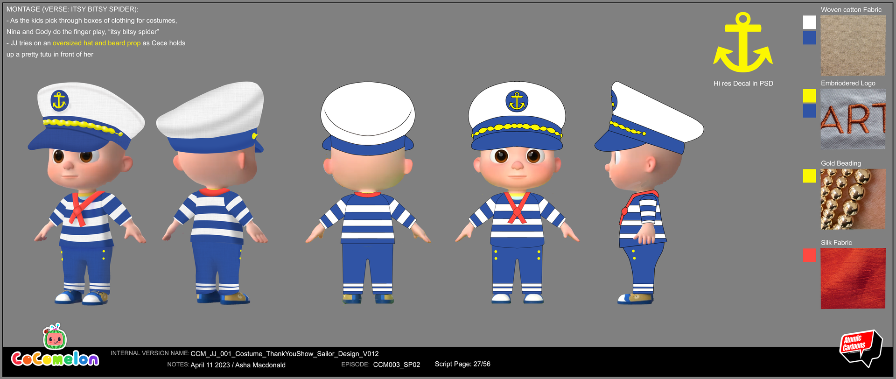Click the internal version name file text
The width and height of the screenshot is (896, 379).
click(x=285, y=354)
